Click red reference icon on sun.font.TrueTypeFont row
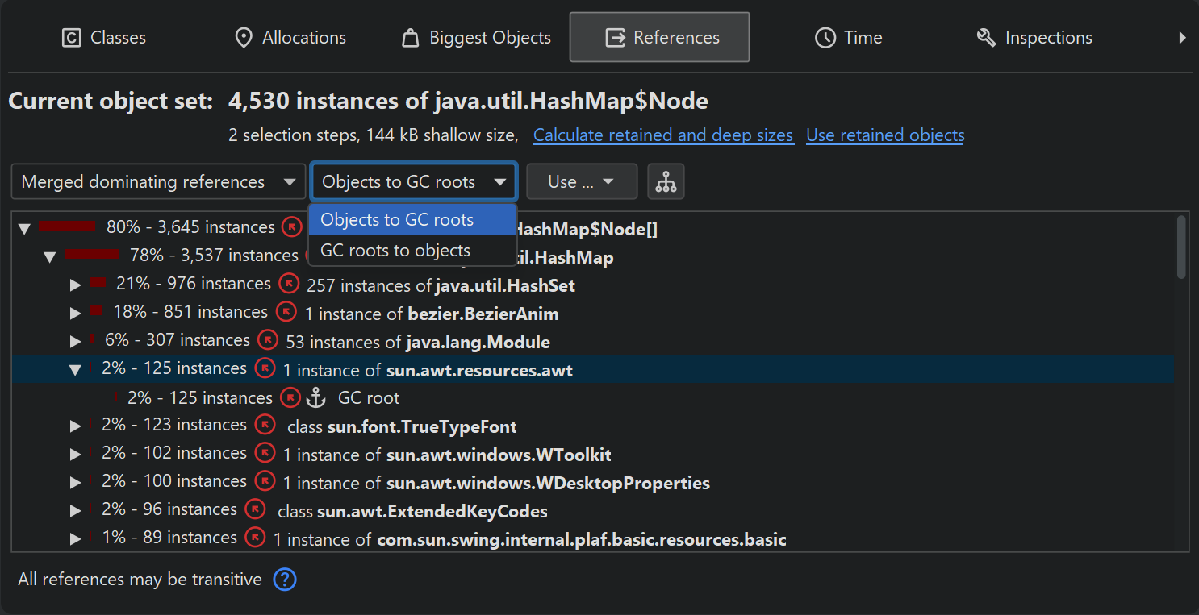The width and height of the screenshot is (1199, 615). click(x=265, y=425)
